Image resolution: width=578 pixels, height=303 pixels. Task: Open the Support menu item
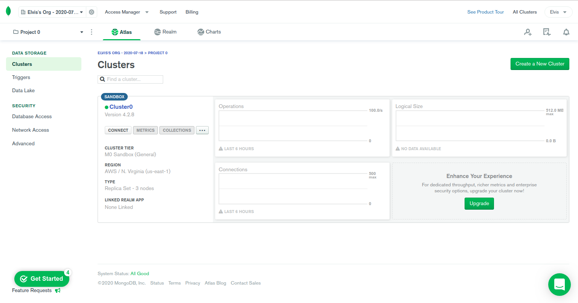[168, 12]
